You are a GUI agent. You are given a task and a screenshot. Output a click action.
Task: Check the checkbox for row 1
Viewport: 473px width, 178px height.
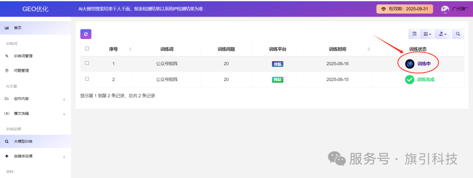[87, 64]
